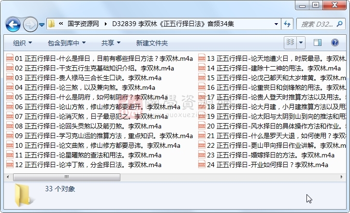Select file icon of 14 建除十二神
350x213 pixels.
click(x=202, y=68)
